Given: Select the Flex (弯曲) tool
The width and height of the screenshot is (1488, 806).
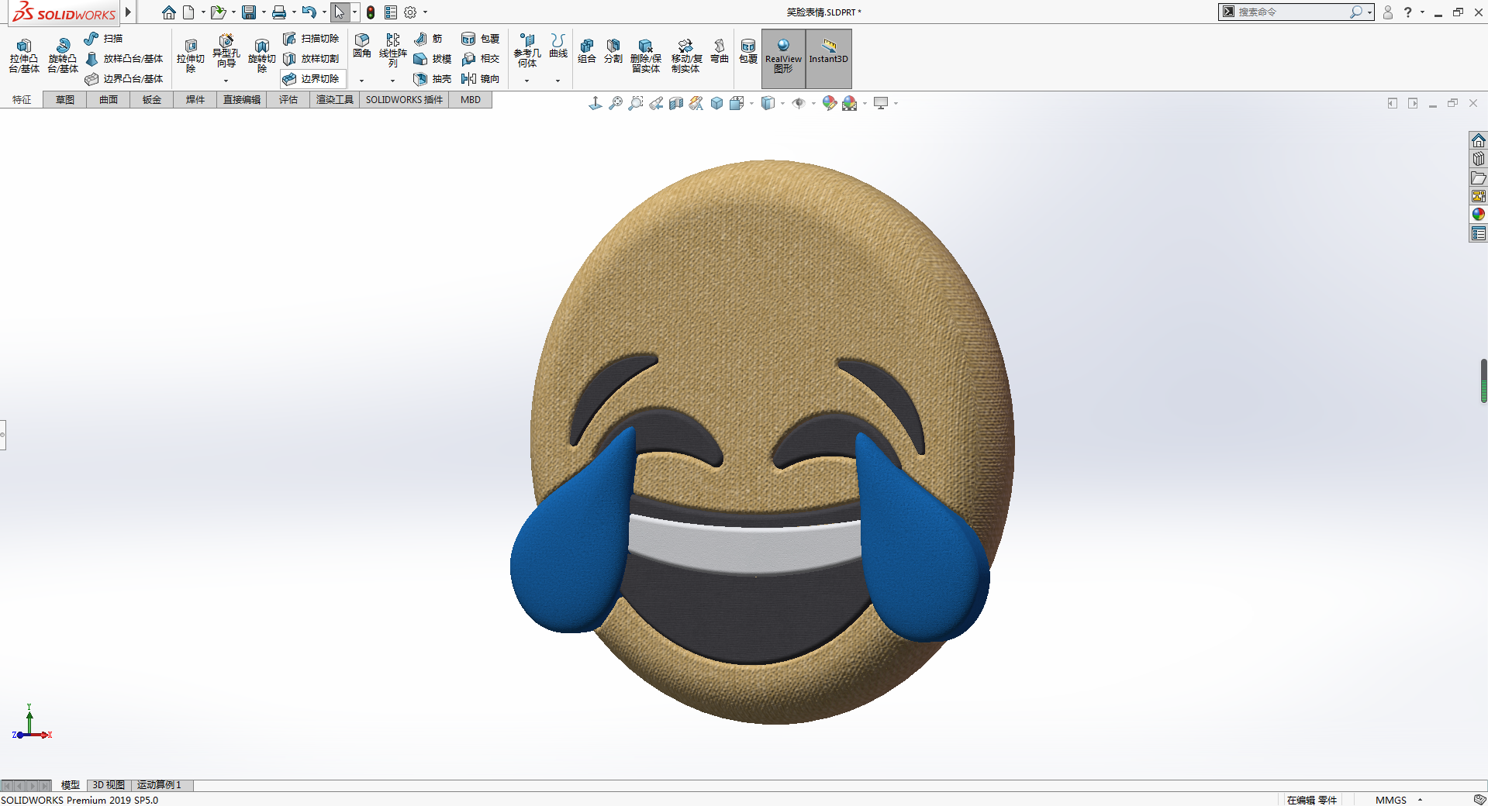Looking at the screenshot, I should click(x=720, y=52).
